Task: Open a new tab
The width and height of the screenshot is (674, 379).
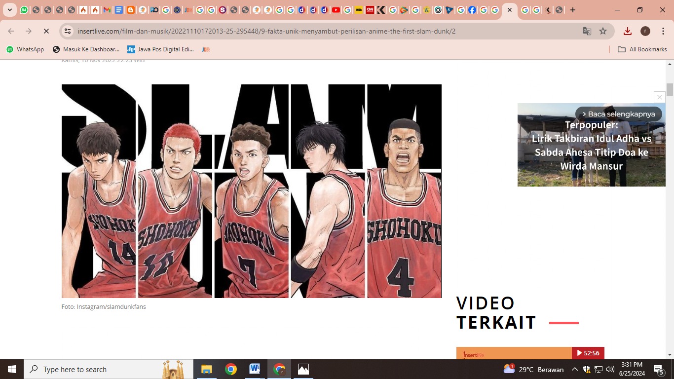Action: pos(572,10)
